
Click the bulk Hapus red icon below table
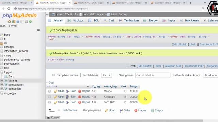[136, 110]
